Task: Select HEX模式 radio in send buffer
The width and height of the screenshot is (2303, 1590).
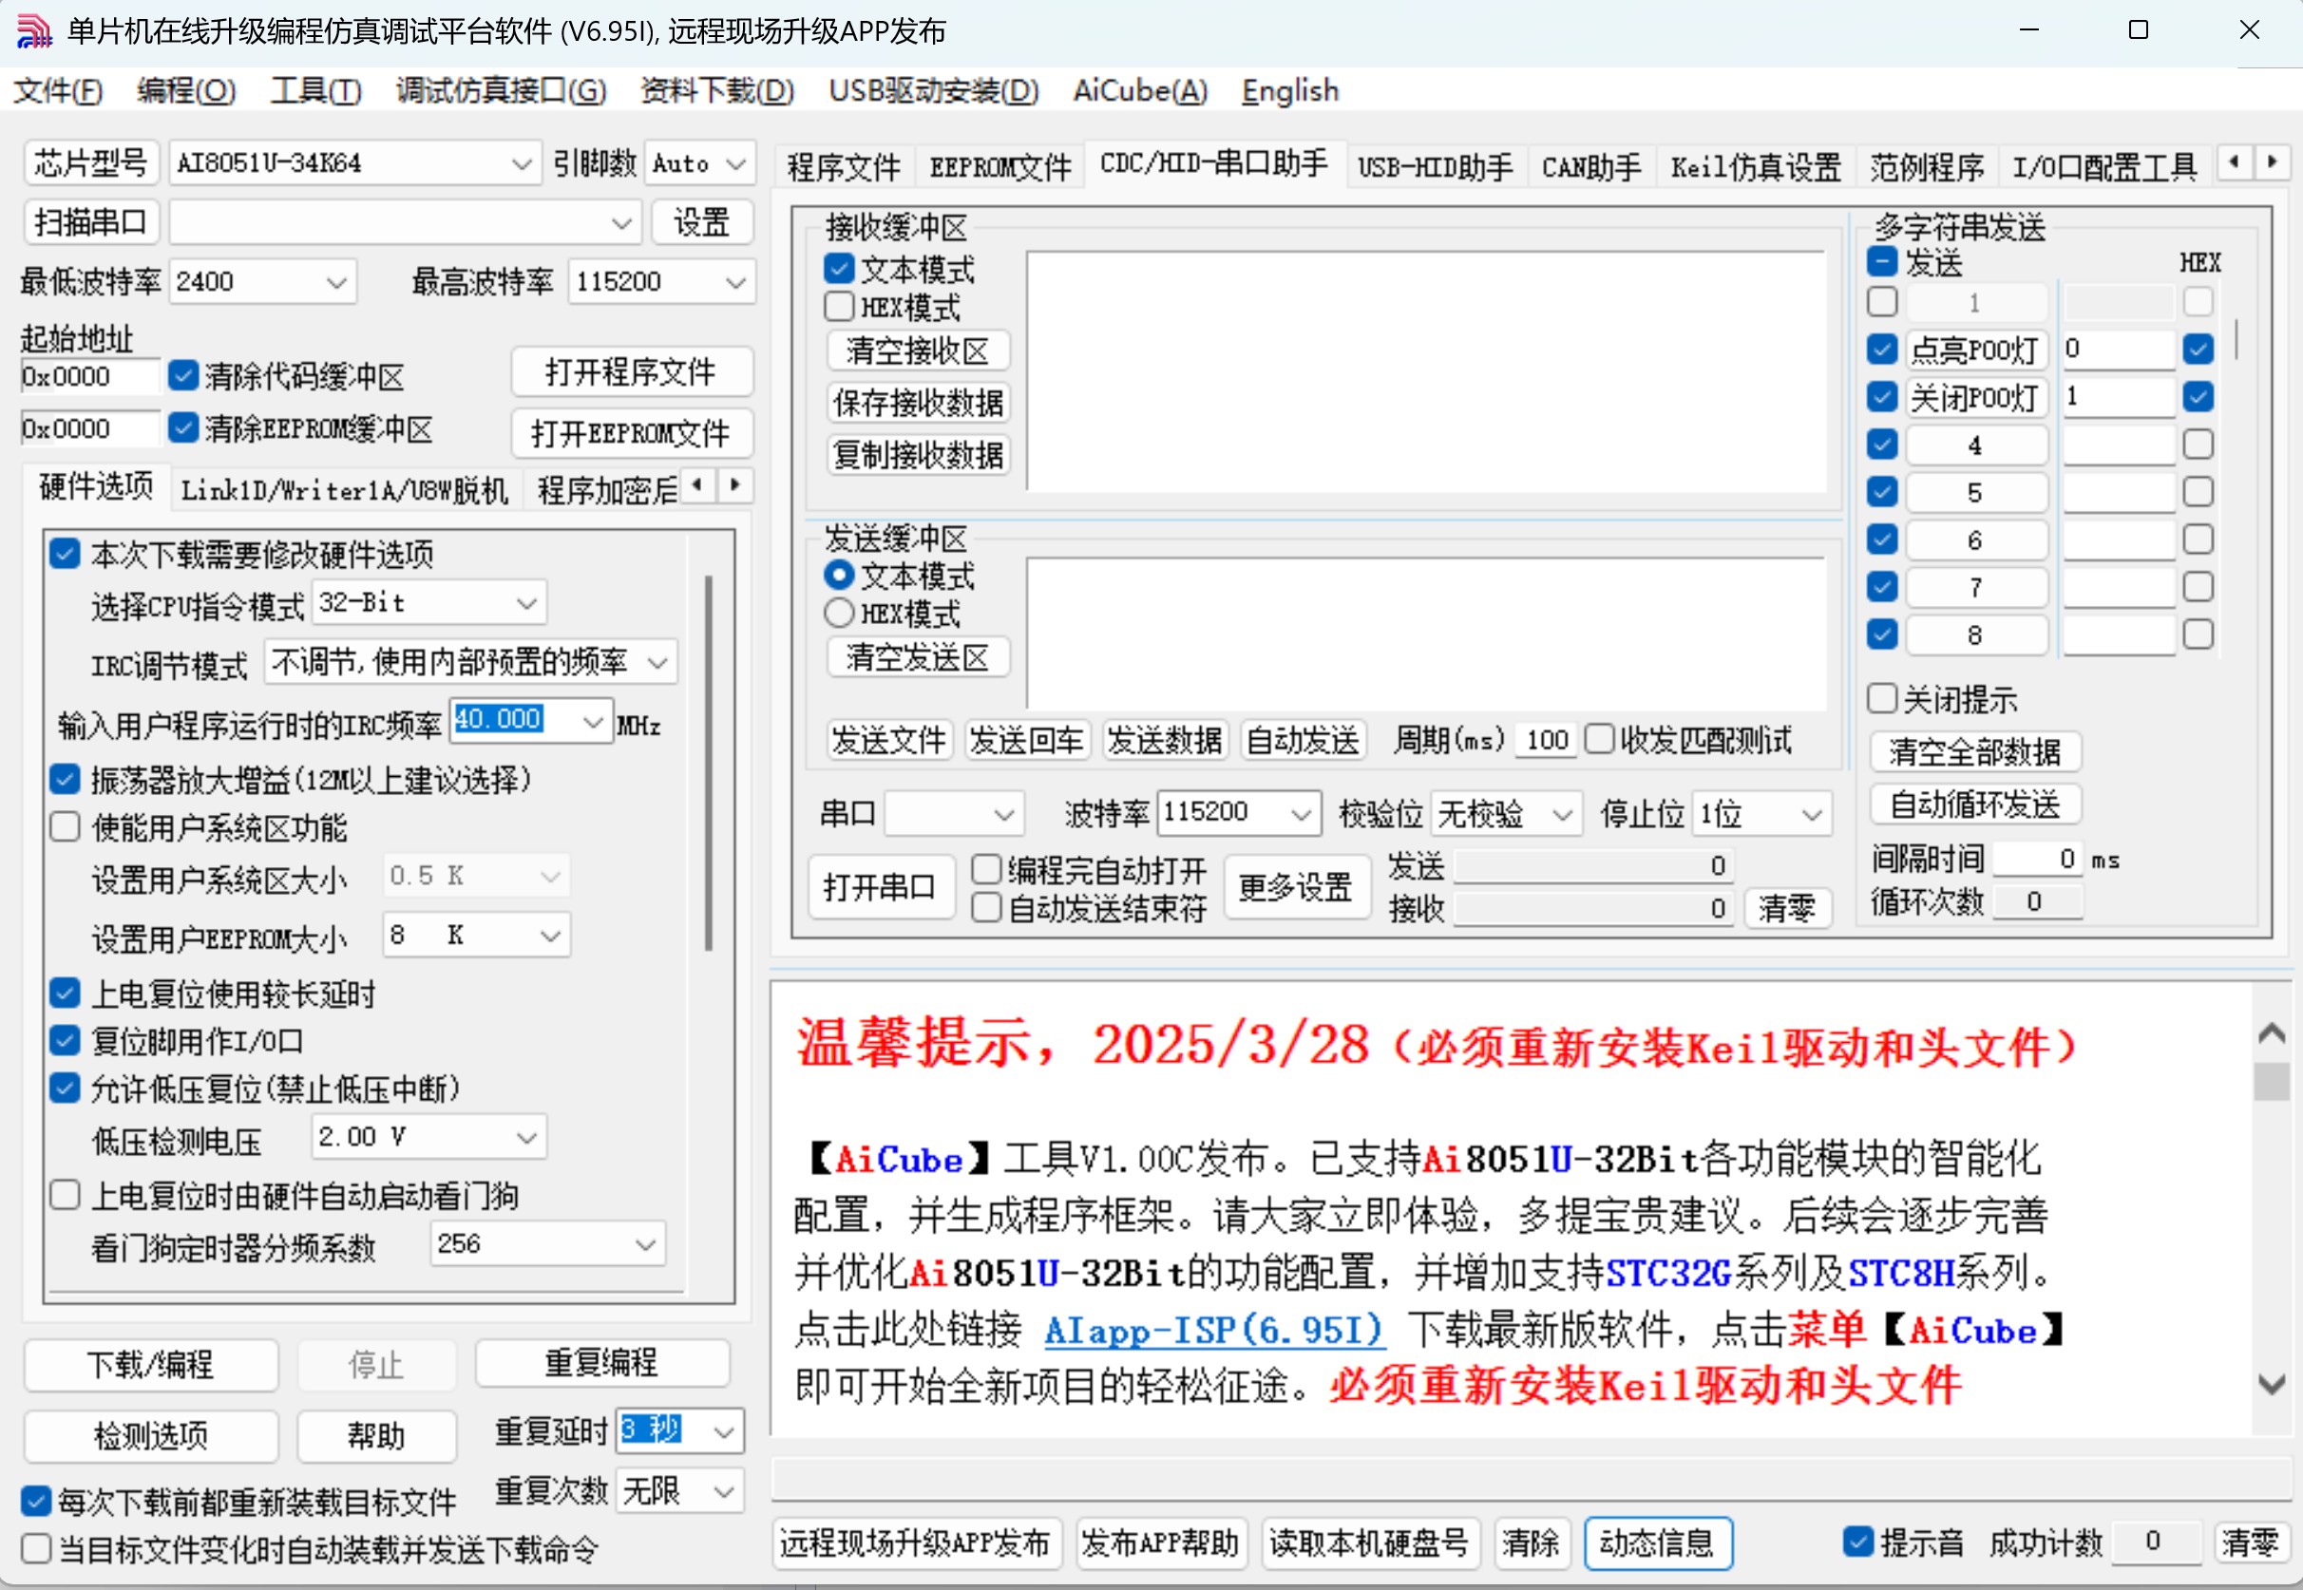Action: click(x=839, y=613)
